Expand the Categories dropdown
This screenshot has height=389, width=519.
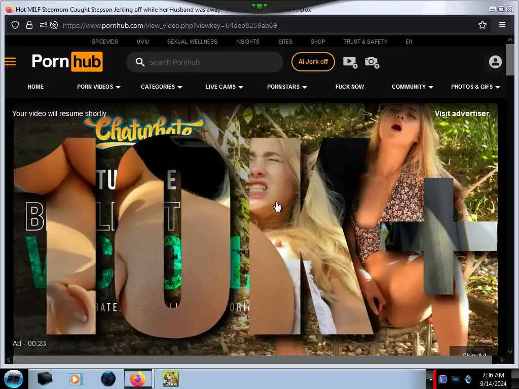tap(162, 87)
